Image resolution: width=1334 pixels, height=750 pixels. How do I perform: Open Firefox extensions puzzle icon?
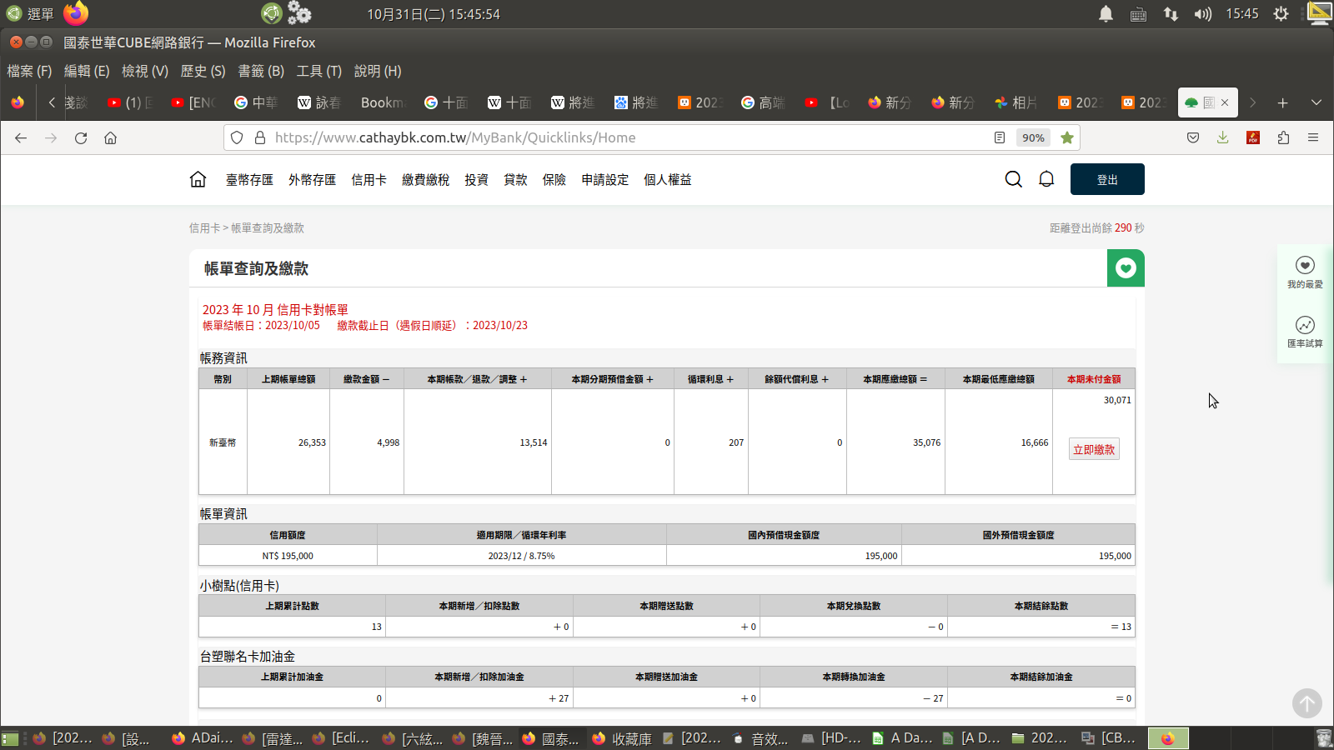(x=1283, y=137)
